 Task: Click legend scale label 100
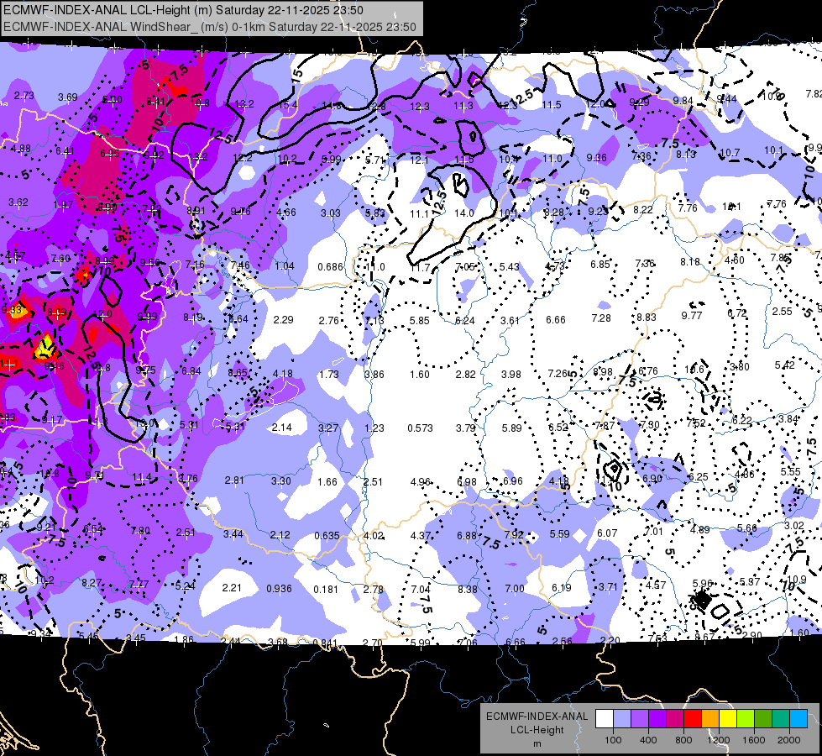pos(613,740)
